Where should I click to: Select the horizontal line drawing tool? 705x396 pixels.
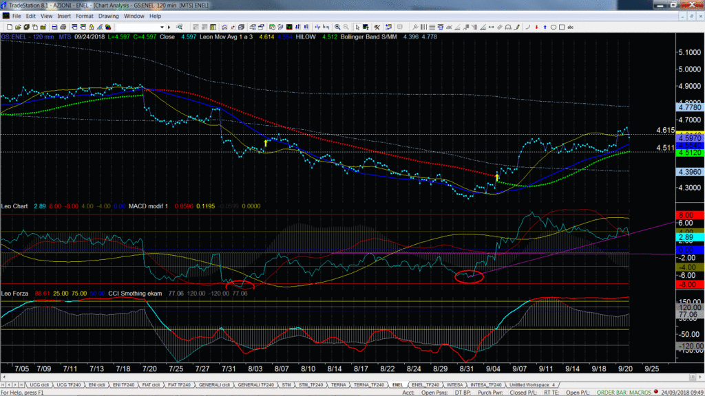click(432, 27)
